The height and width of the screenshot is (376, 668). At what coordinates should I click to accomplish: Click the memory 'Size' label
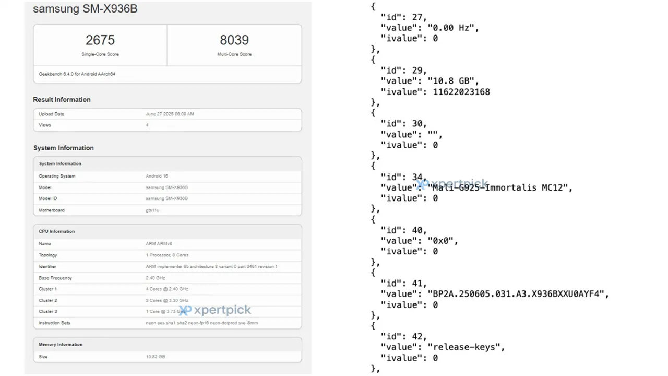(43, 357)
